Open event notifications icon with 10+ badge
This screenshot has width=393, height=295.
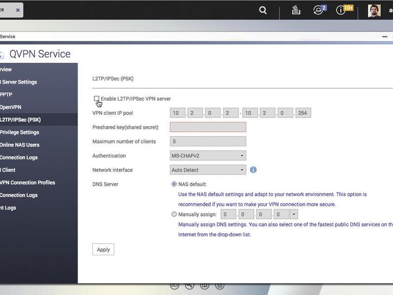pos(341,10)
